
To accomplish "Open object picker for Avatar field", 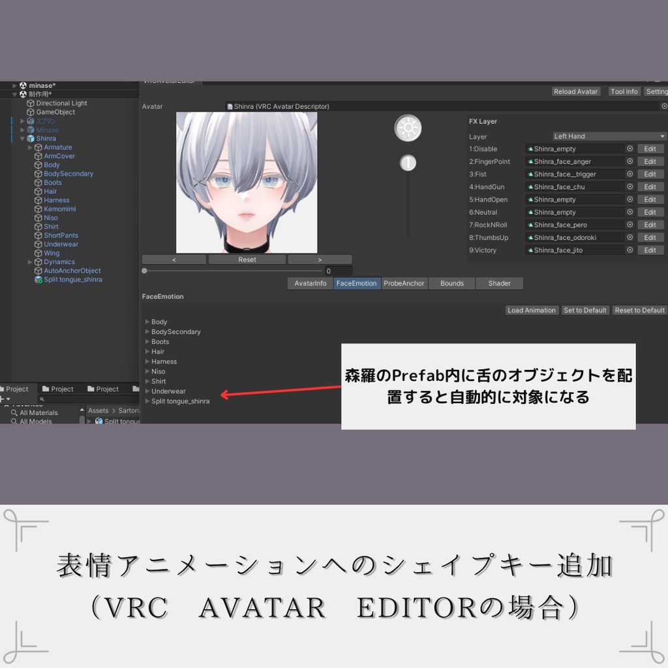I will click(x=663, y=106).
